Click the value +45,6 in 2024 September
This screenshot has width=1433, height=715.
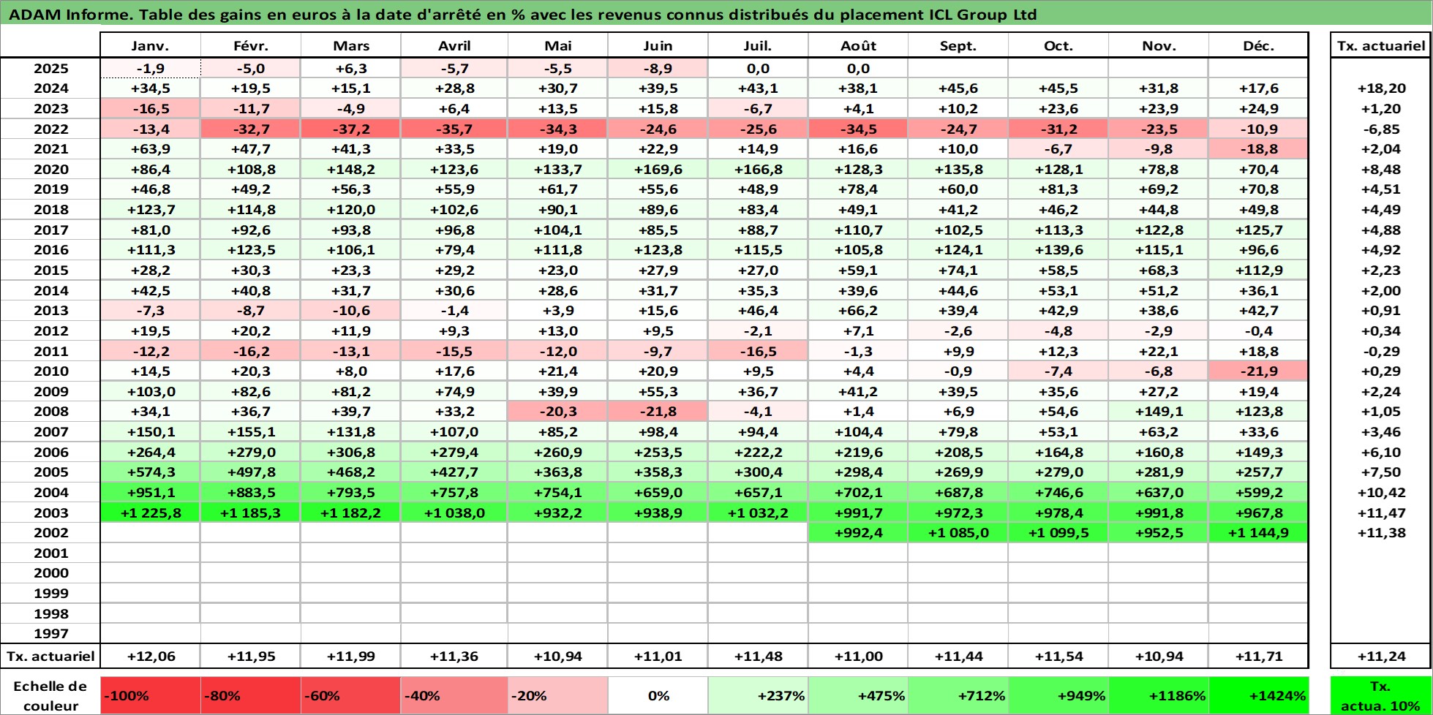coord(958,88)
